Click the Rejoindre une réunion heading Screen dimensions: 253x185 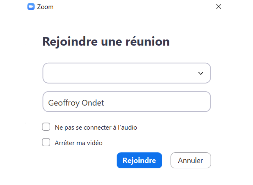(x=106, y=42)
